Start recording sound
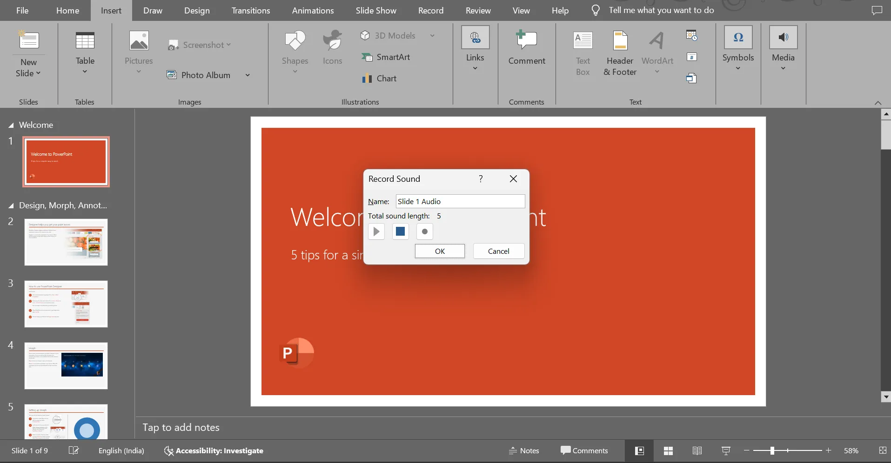Image resolution: width=891 pixels, height=463 pixels. 424,231
